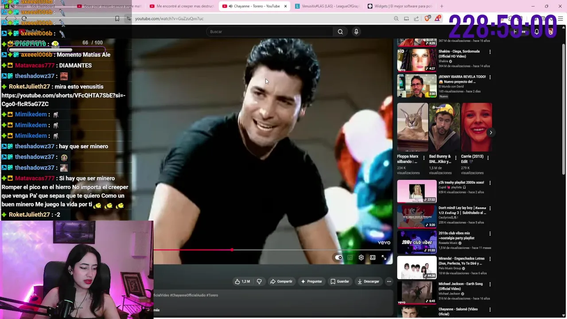Open more actions three-dot menu under video

389,281
